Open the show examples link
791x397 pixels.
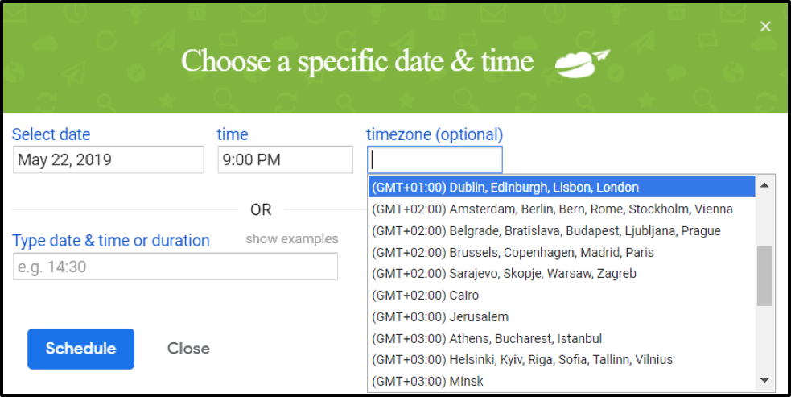point(292,239)
